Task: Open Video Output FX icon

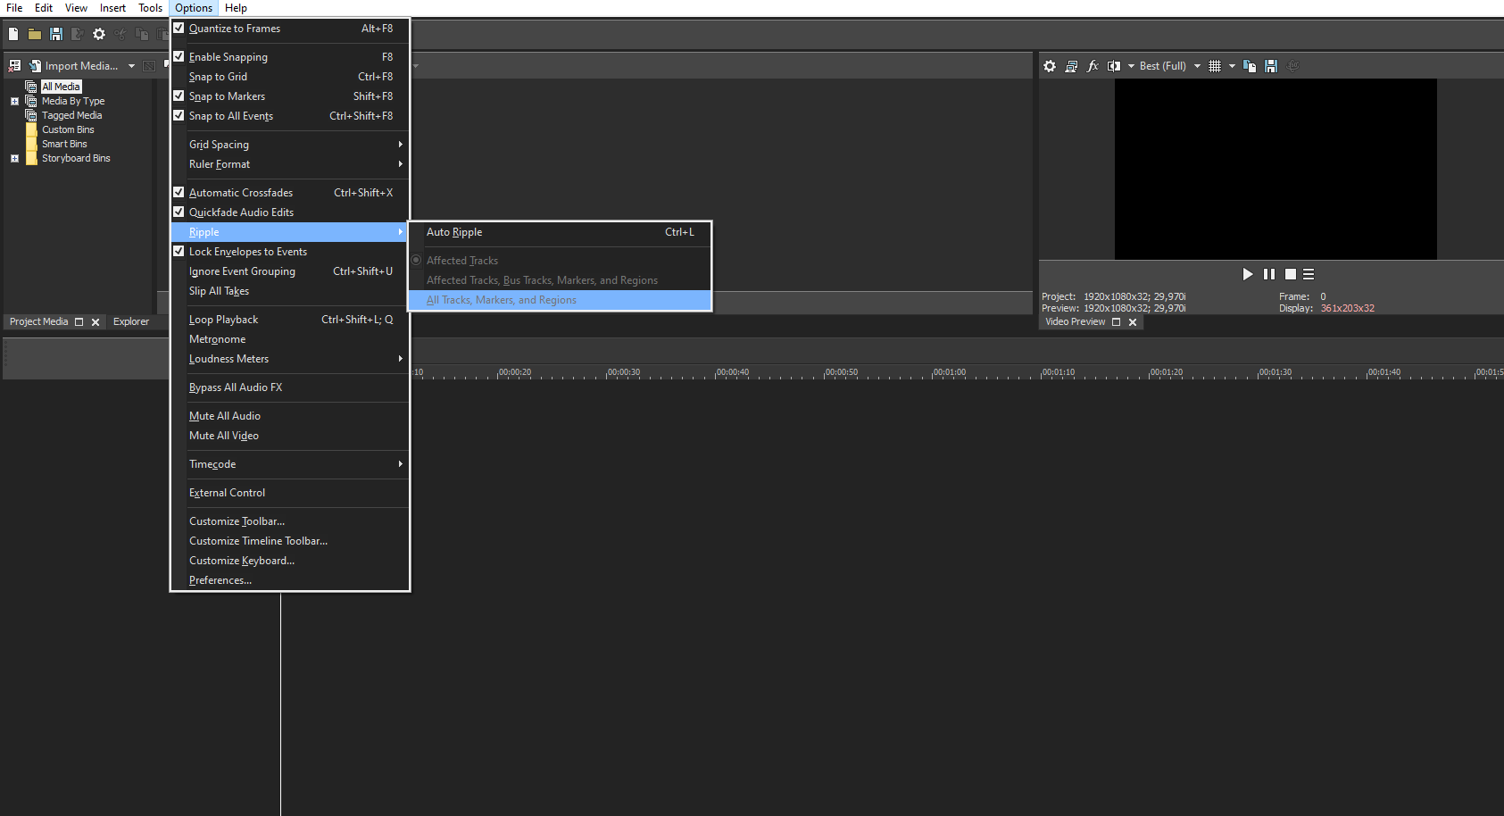Action: click(x=1093, y=66)
